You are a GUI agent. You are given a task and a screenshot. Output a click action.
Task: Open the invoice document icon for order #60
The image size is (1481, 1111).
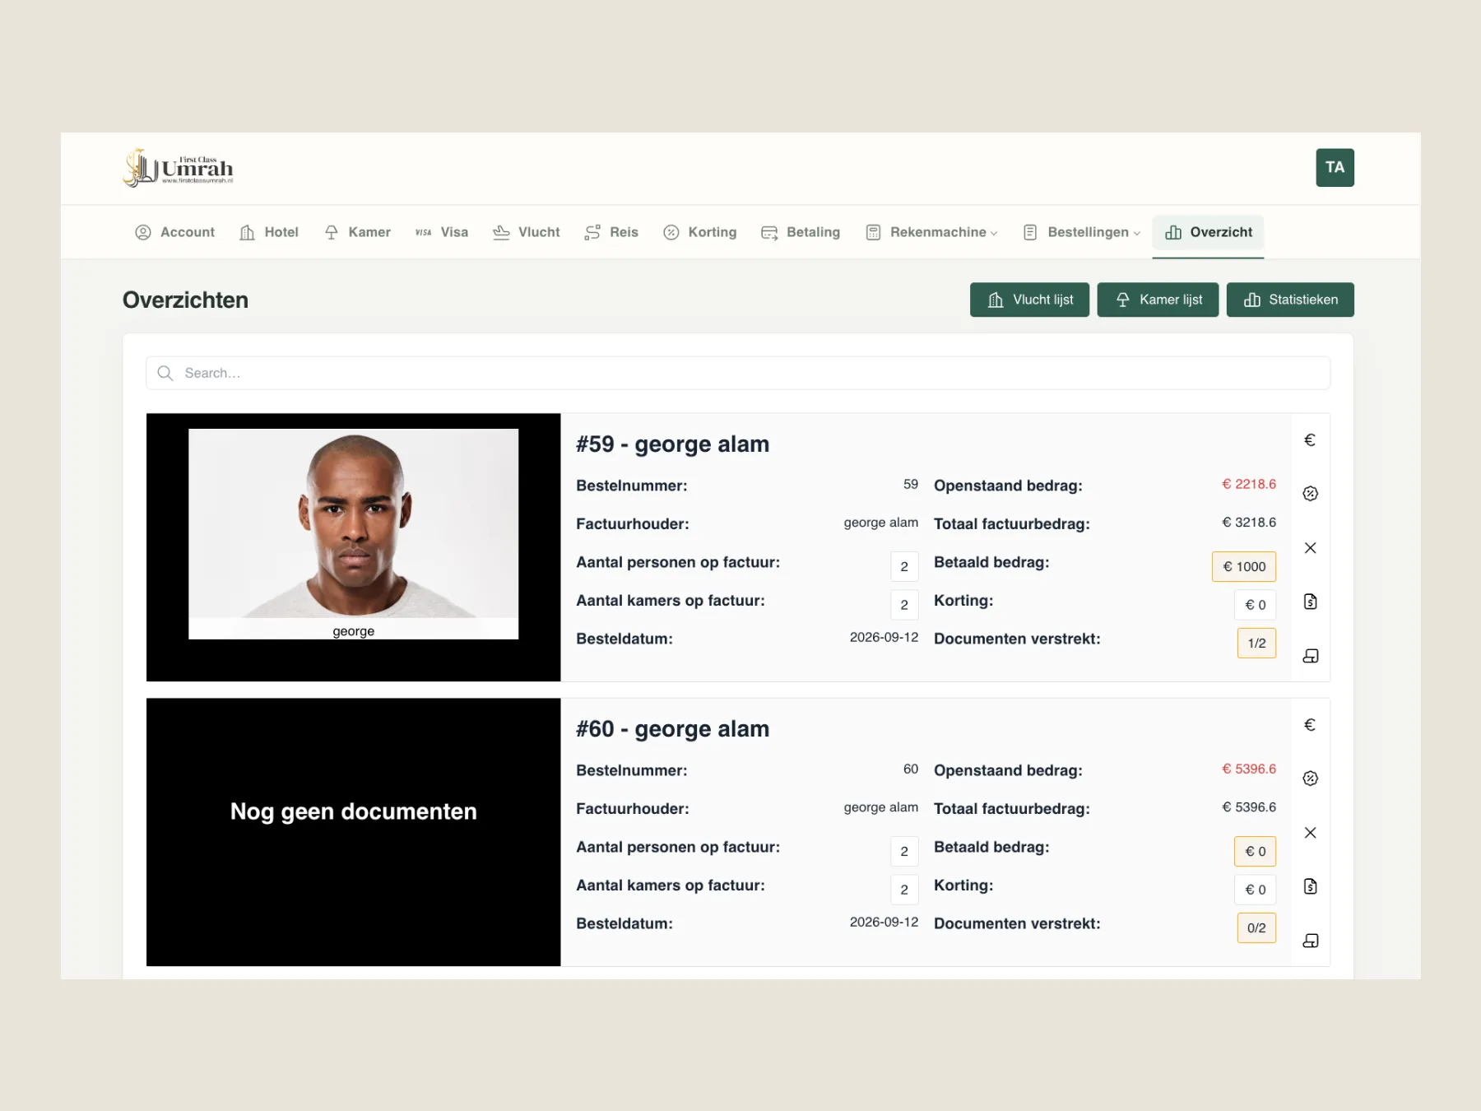(1310, 886)
